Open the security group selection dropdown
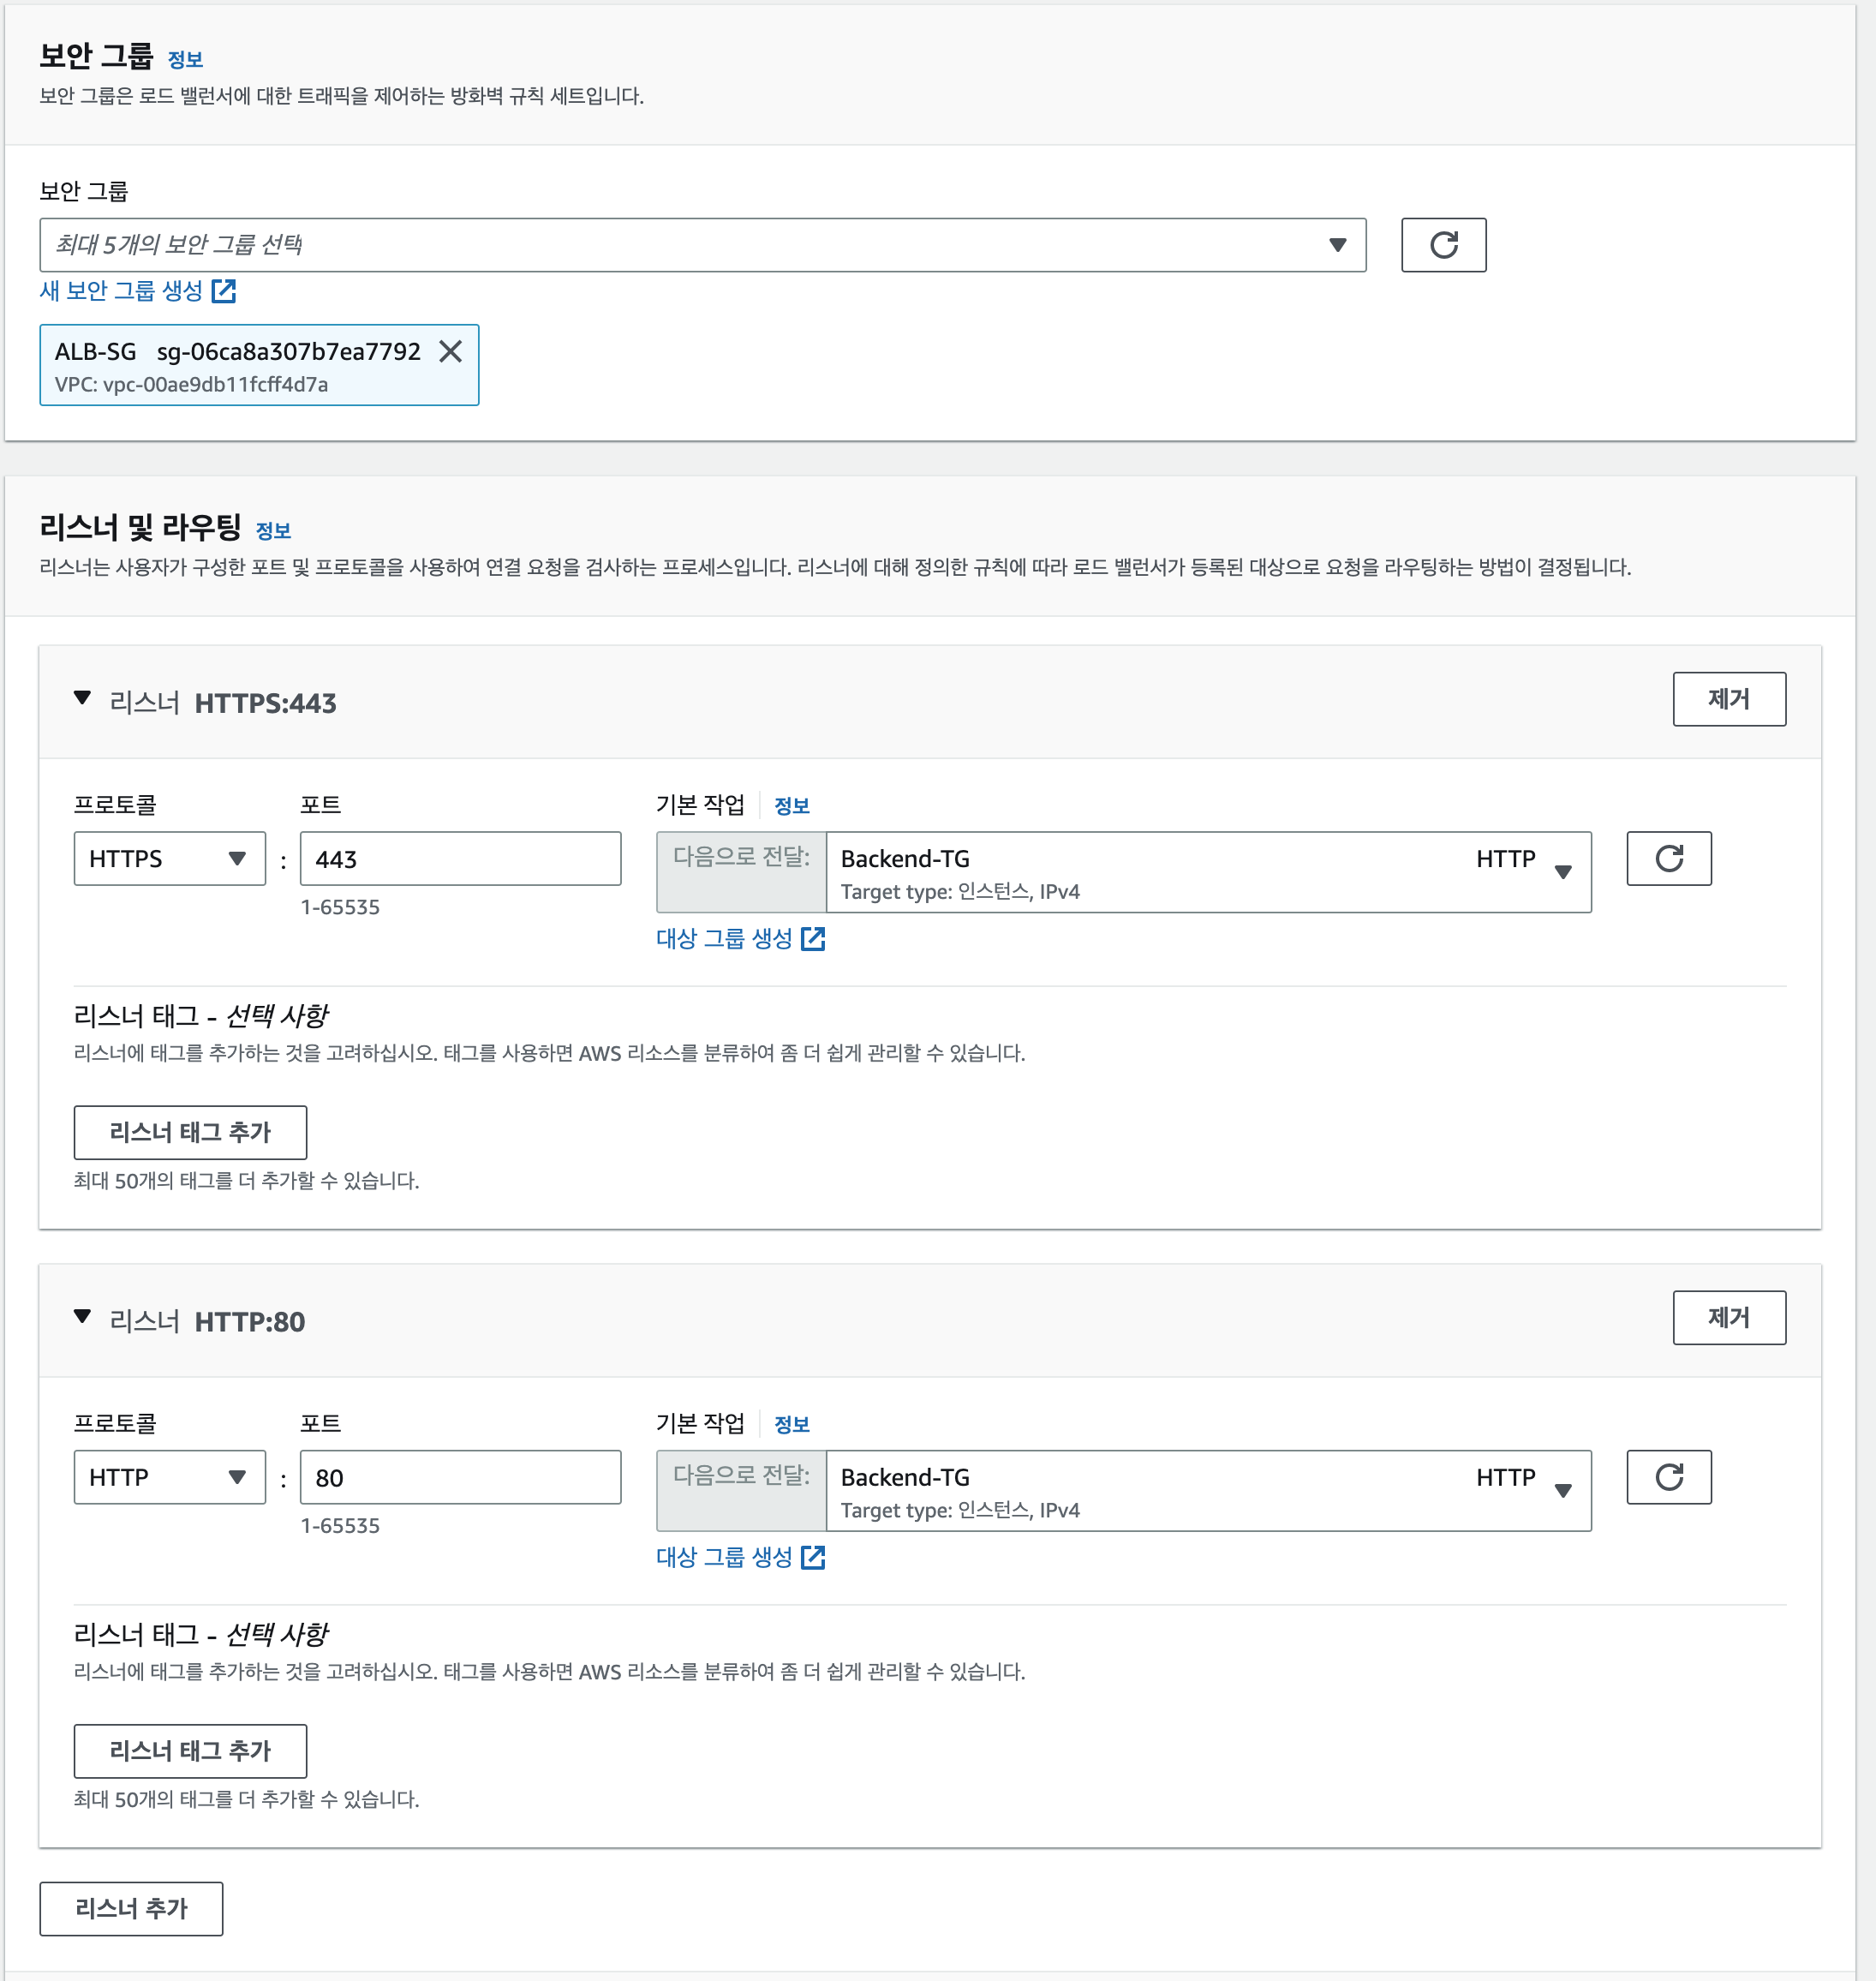 pos(702,245)
